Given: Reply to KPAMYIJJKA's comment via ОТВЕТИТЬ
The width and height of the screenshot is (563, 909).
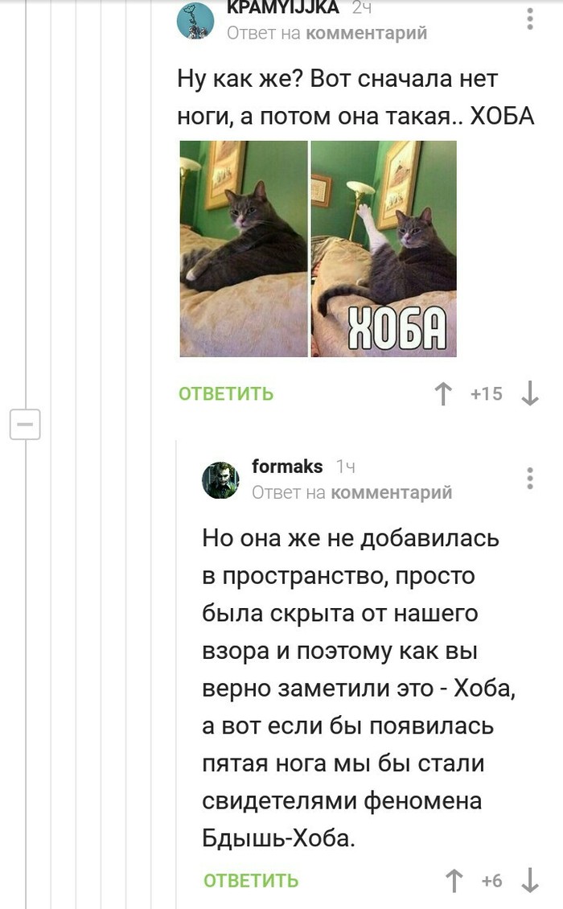Looking at the screenshot, I should (x=225, y=393).
